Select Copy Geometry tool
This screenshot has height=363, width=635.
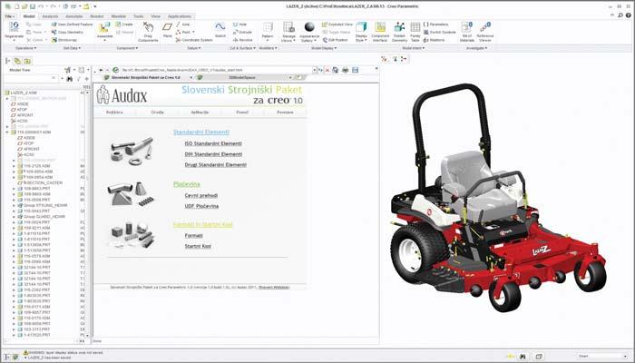(67, 32)
